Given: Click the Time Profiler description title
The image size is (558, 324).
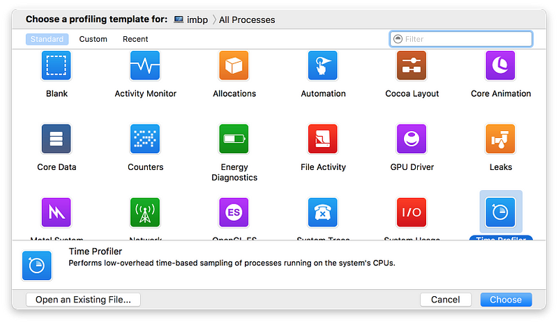Looking at the screenshot, I should 96,252.
